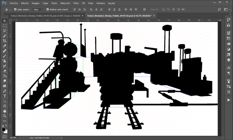Open the Layers panel icon

pos(228,60)
